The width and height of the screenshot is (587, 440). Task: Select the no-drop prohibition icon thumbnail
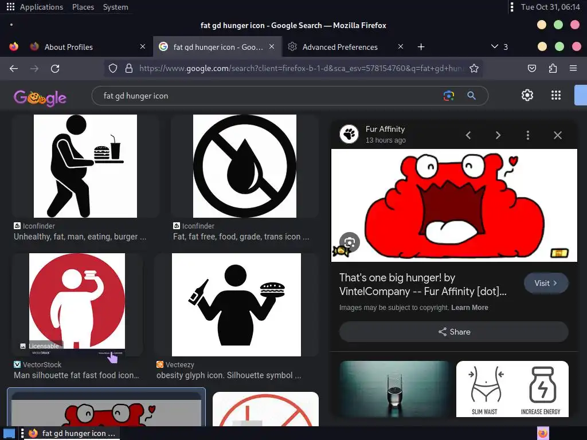[244, 166]
